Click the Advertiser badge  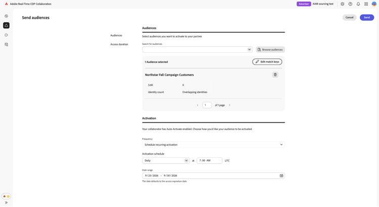tap(304, 4)
